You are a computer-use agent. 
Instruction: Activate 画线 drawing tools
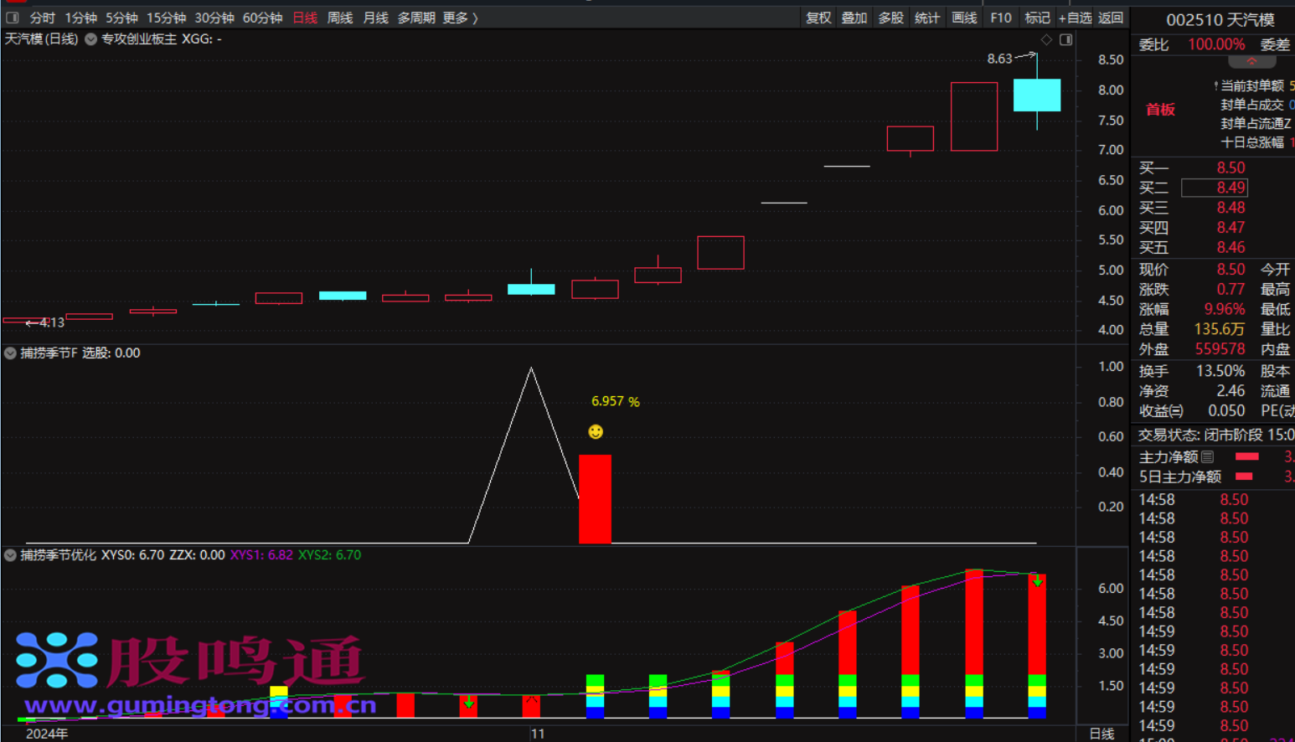click(964, 18)
